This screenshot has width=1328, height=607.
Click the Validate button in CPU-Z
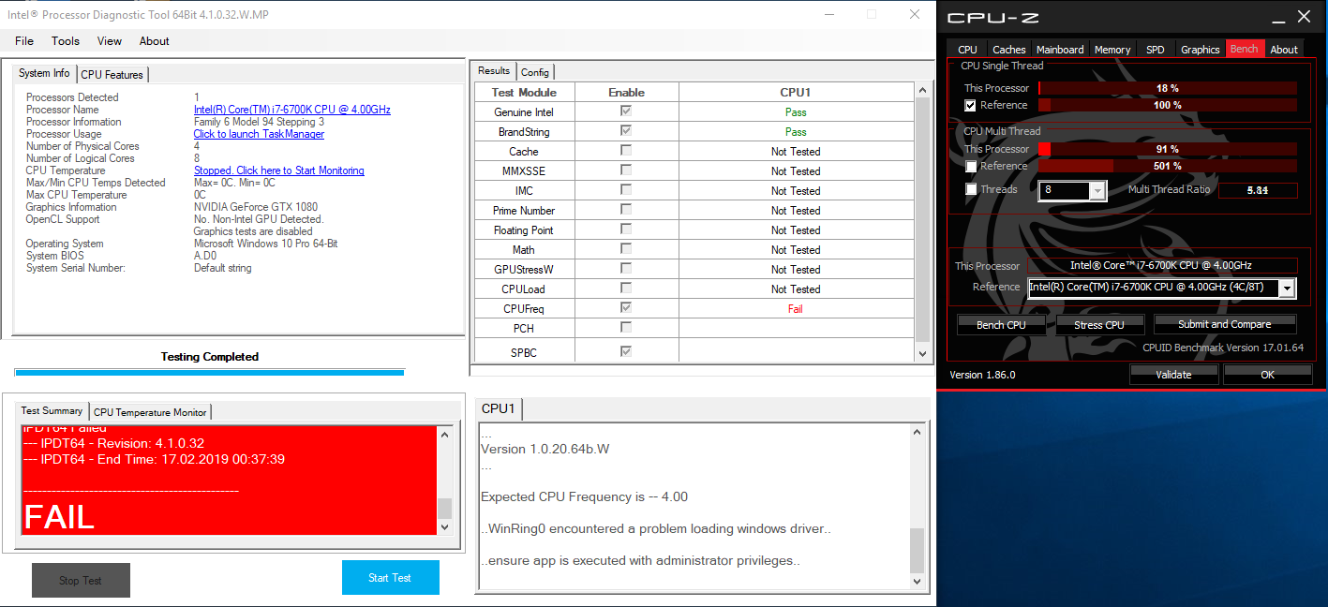1173,374
